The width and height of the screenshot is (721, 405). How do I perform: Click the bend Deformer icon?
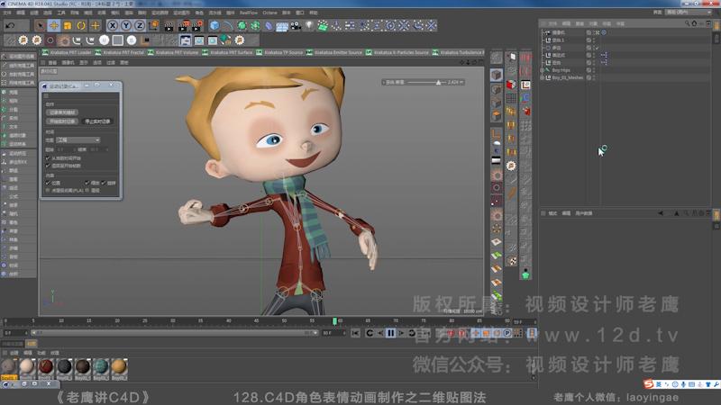pyautogui.click(x=269, y=26)
